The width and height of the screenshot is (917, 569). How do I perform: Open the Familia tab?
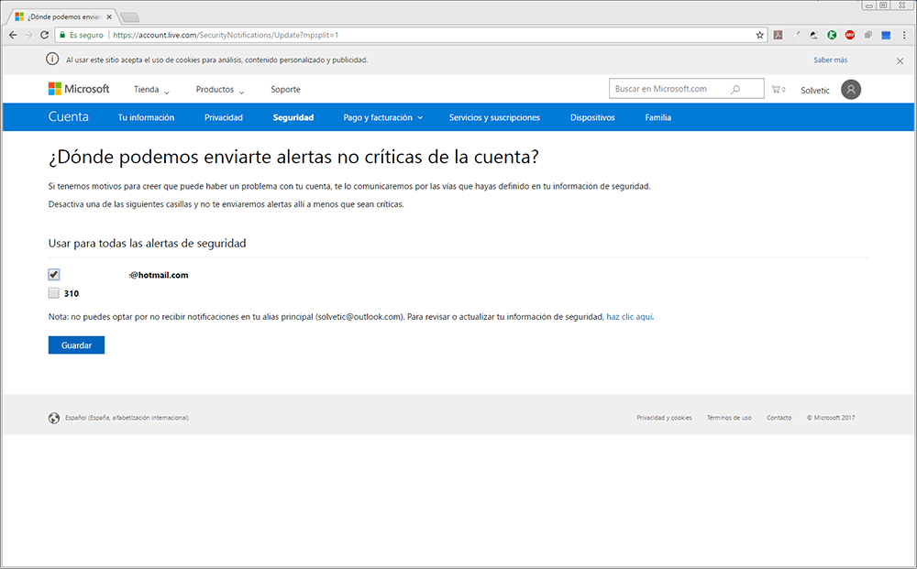[x=657, y=117]
